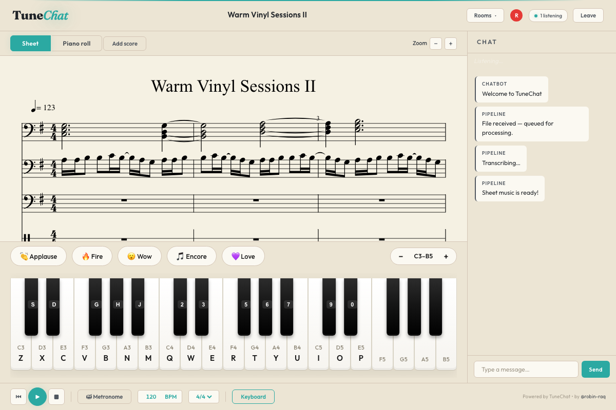Screen dimensions: 616x410
Task: Shift keyboard range down with minus
Action: pyautogui.click(x=401, y=256)
